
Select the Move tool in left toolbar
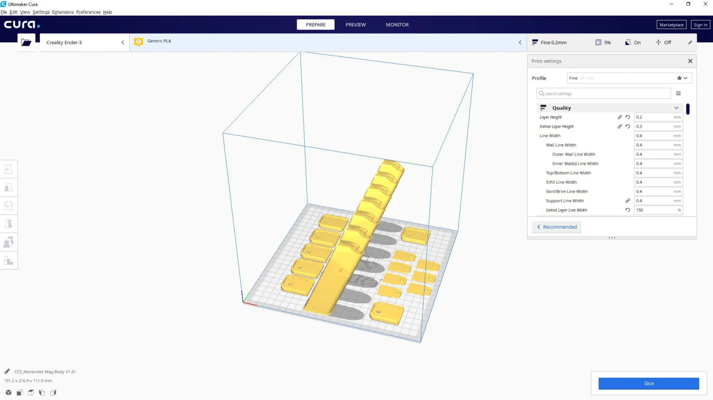(x=9, y=169)
